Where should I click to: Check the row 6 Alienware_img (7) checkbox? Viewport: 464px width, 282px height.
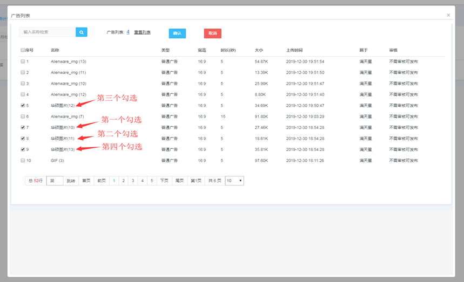(x=23, y=116)
